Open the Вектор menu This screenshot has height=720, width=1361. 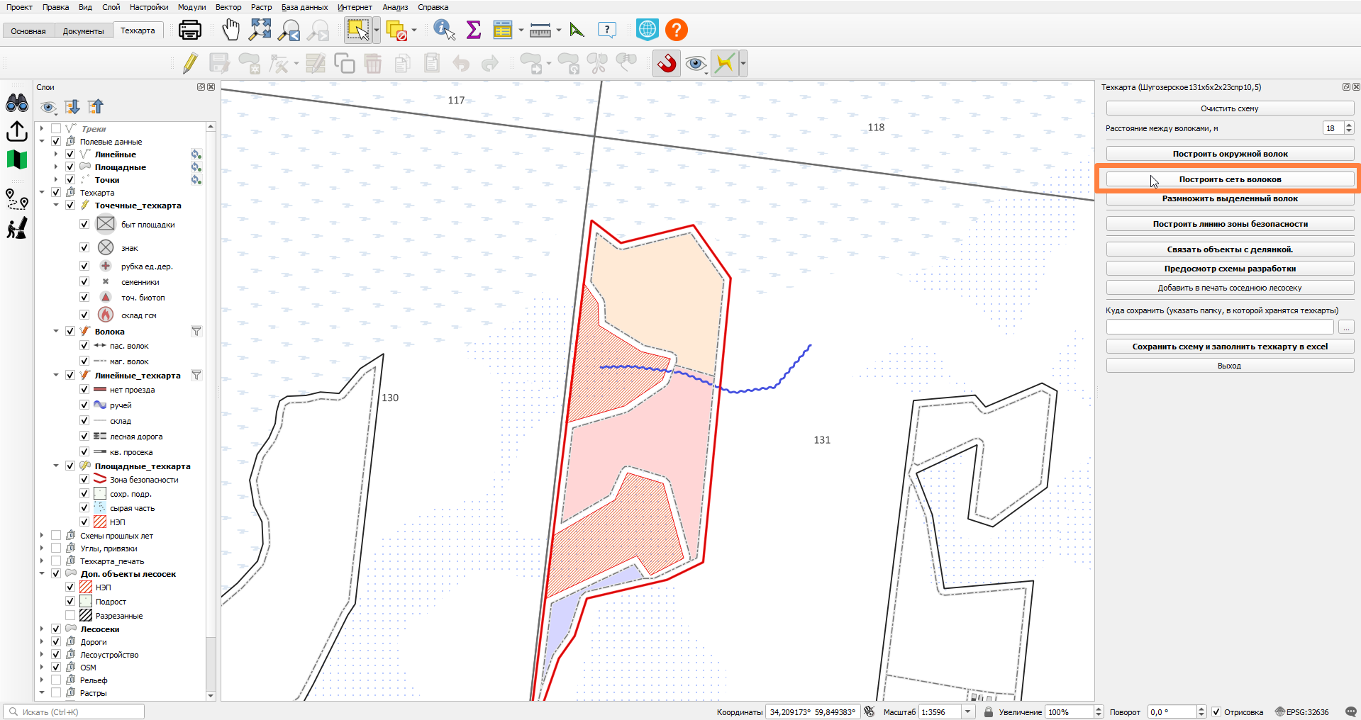pos(228,7)
